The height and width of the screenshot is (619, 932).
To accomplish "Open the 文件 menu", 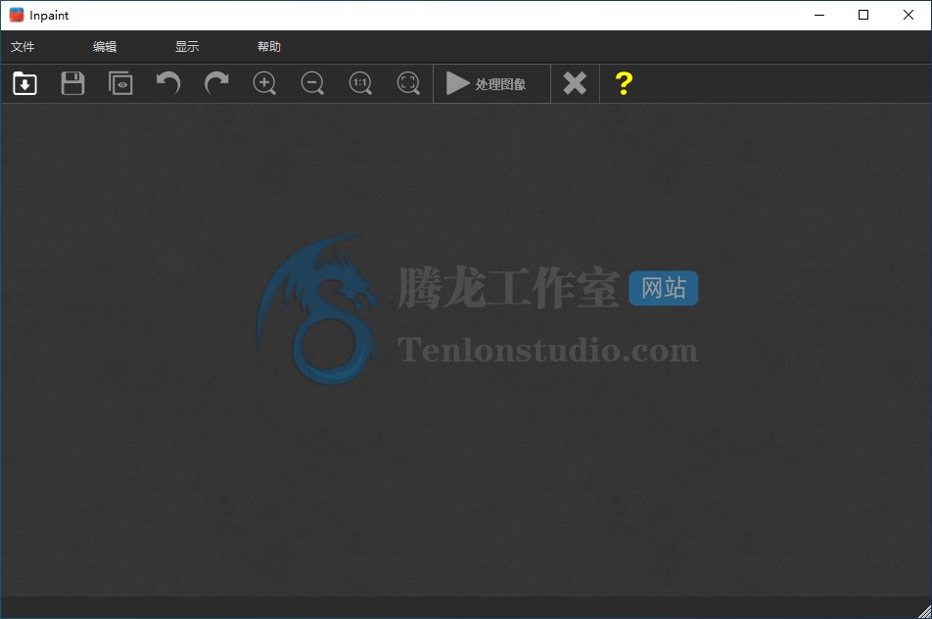I will point(23,46).
